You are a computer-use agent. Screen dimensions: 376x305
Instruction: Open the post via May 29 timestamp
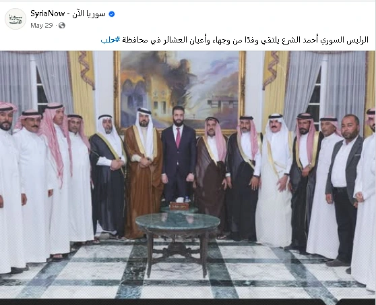tap(42, 25)
